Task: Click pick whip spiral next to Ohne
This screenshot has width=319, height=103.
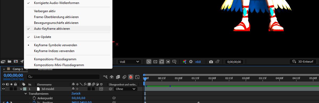Action: (110, 89)
